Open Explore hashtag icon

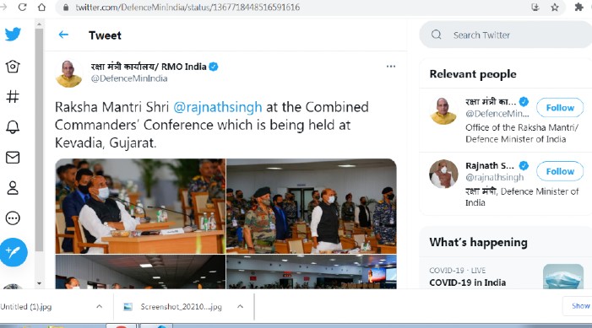point(13,96)
